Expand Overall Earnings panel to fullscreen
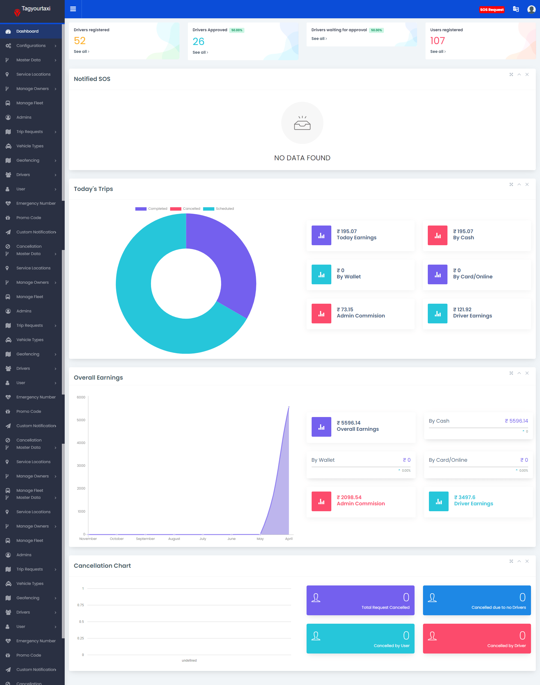Viewport: 540px width, 685px height. click(x=511, y=373)
